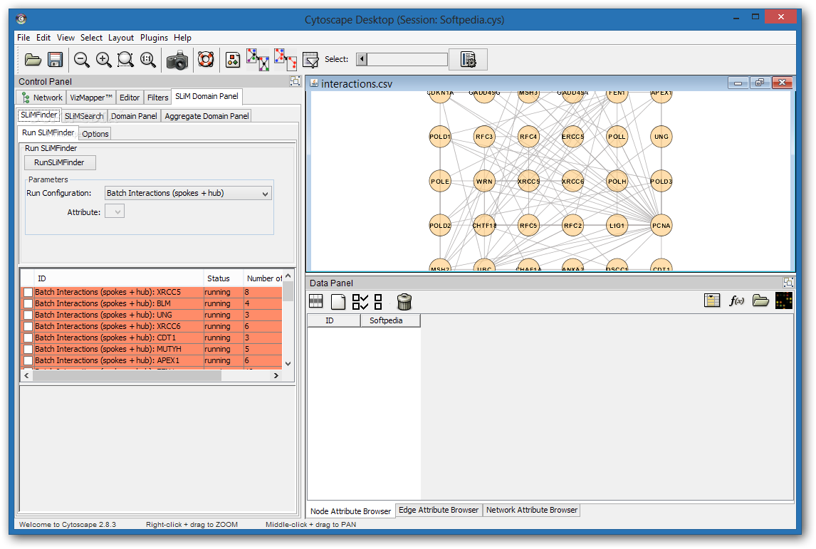Image resolution: width=816 pixels, height=549 pixels.
Task: Open the Edge Attribute Browser tab
Action: tap(438, 510)
